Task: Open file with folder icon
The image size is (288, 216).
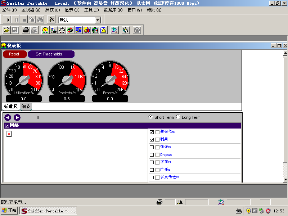Action: 6,30
